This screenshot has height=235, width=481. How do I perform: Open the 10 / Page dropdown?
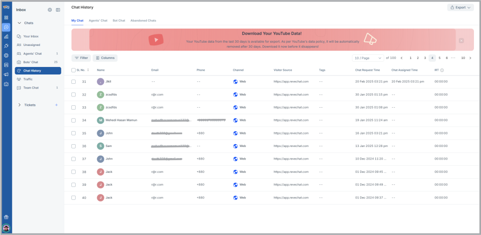click(368, 58)
